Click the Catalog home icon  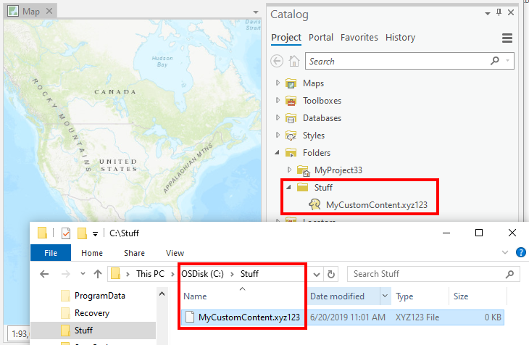(x=294, y=62)
